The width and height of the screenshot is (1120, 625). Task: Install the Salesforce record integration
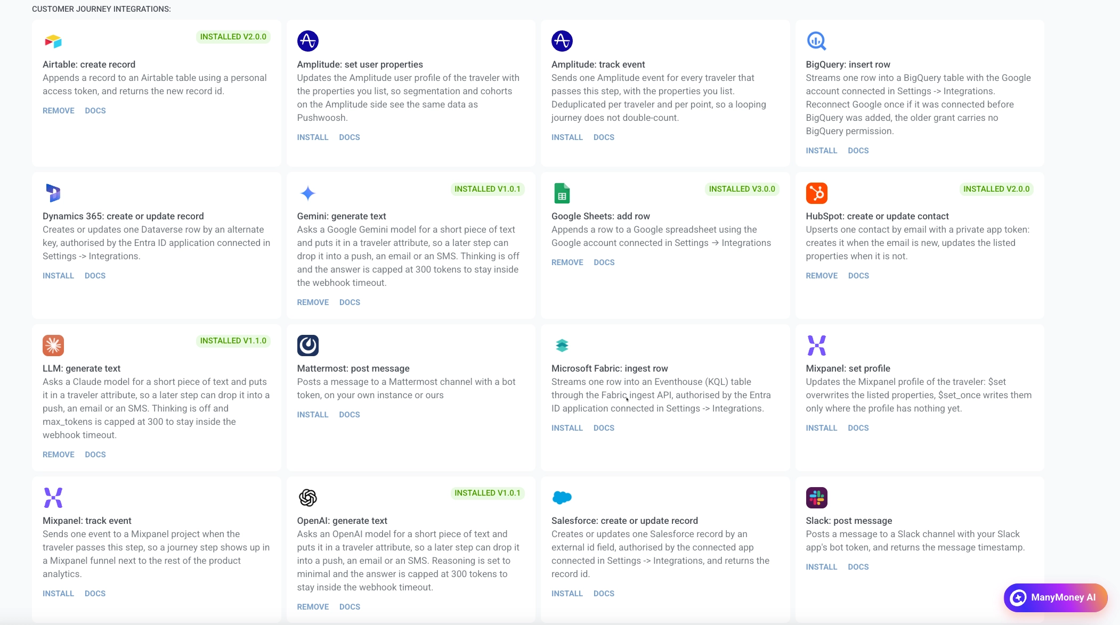[x=567, y=594]
